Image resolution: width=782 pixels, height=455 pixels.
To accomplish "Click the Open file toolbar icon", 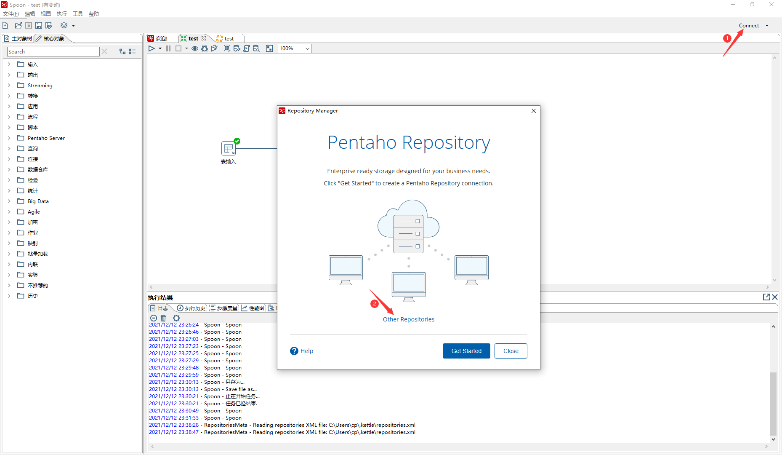I will (18, 25).
